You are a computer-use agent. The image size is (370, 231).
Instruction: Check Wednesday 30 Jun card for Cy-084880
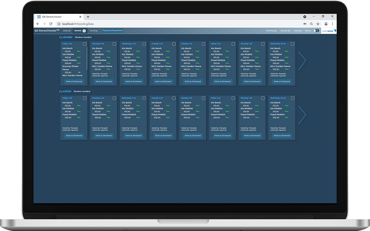[x=293, y=44]
